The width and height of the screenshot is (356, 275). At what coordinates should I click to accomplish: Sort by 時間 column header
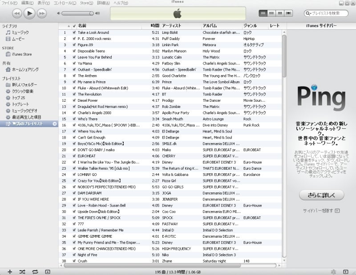(151, 26)
